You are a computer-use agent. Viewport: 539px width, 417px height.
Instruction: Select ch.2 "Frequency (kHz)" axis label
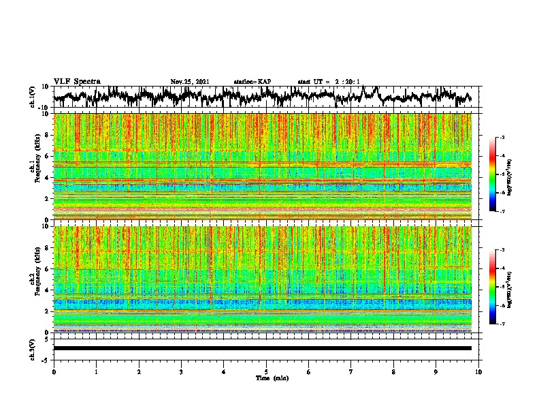click(37, 271)
